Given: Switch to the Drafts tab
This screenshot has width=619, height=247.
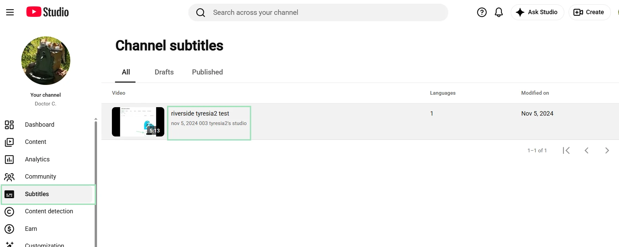Looking at the screenshot, I should click(x=164, y=72).
